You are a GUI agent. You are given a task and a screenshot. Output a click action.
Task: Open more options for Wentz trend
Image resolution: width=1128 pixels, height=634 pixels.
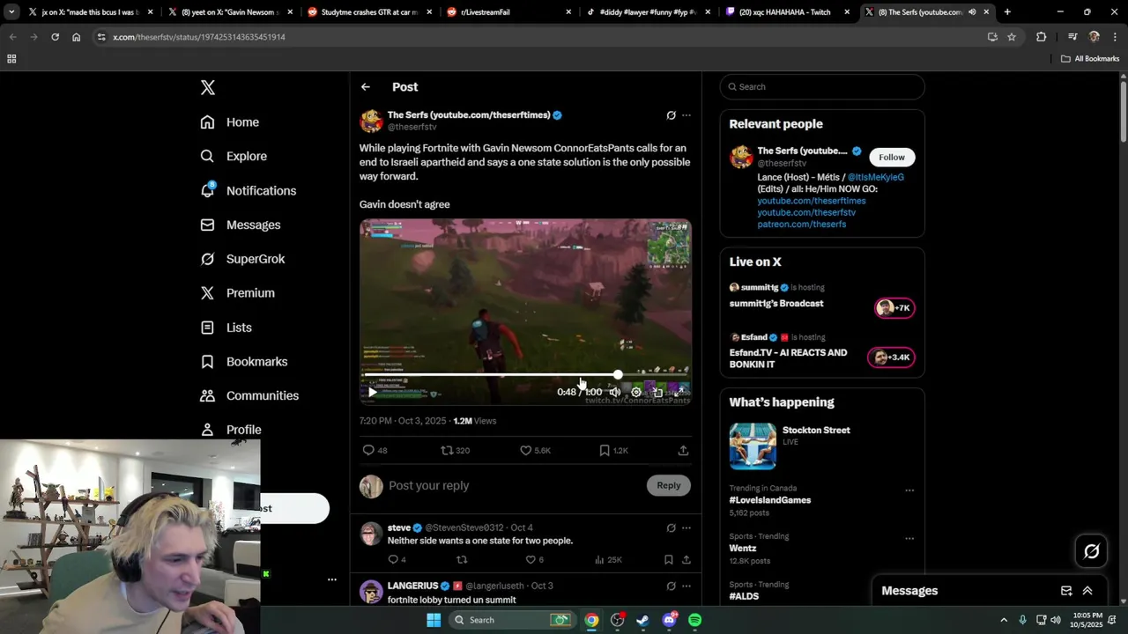click(909, 539)
